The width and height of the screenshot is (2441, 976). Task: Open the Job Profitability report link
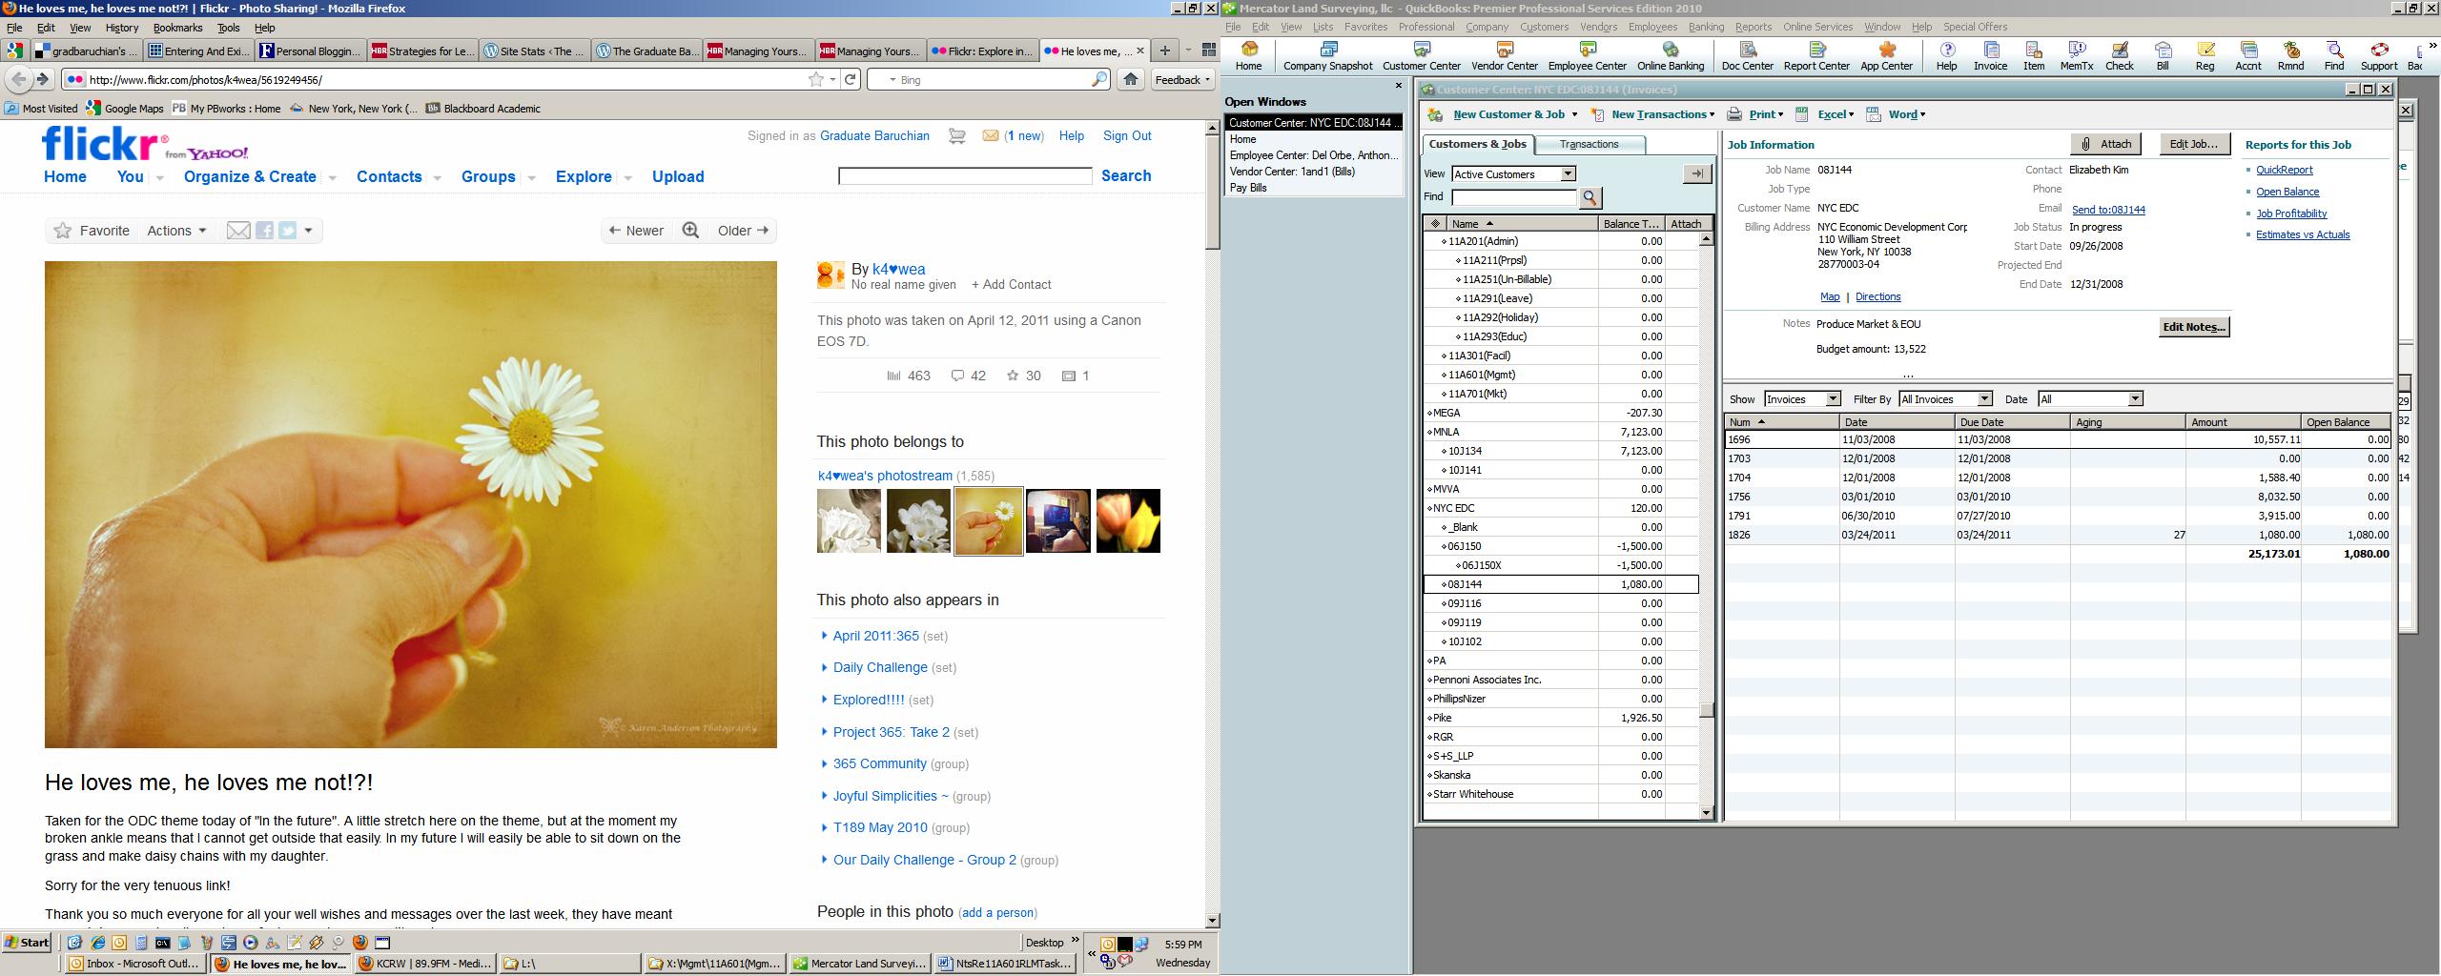coord(2291,213)
